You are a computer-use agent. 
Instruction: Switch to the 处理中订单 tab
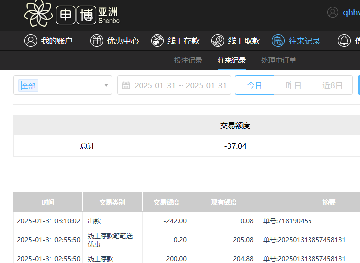coord(279,60)
